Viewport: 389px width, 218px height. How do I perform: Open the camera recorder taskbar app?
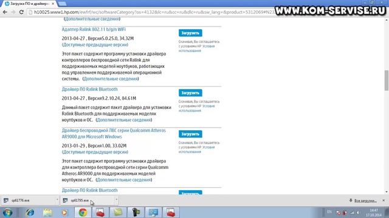coord(136,213)
